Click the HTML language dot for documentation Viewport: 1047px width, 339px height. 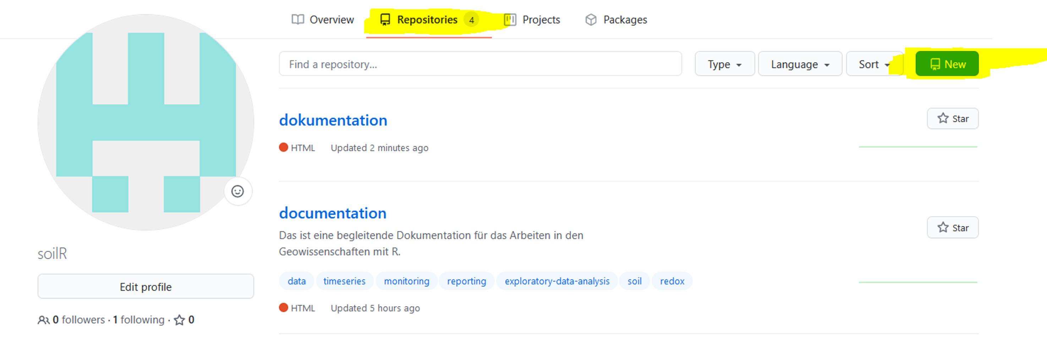click(x=283, y=308)
